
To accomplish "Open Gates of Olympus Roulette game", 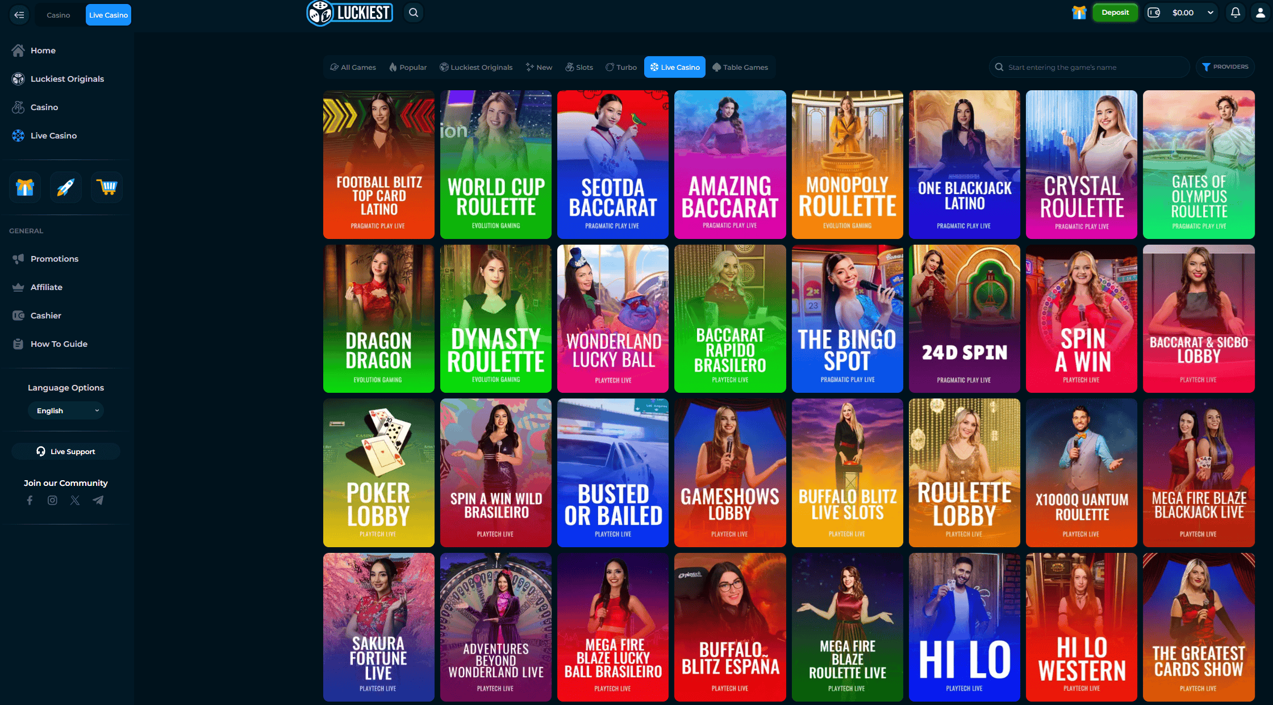I will 1199,165.
